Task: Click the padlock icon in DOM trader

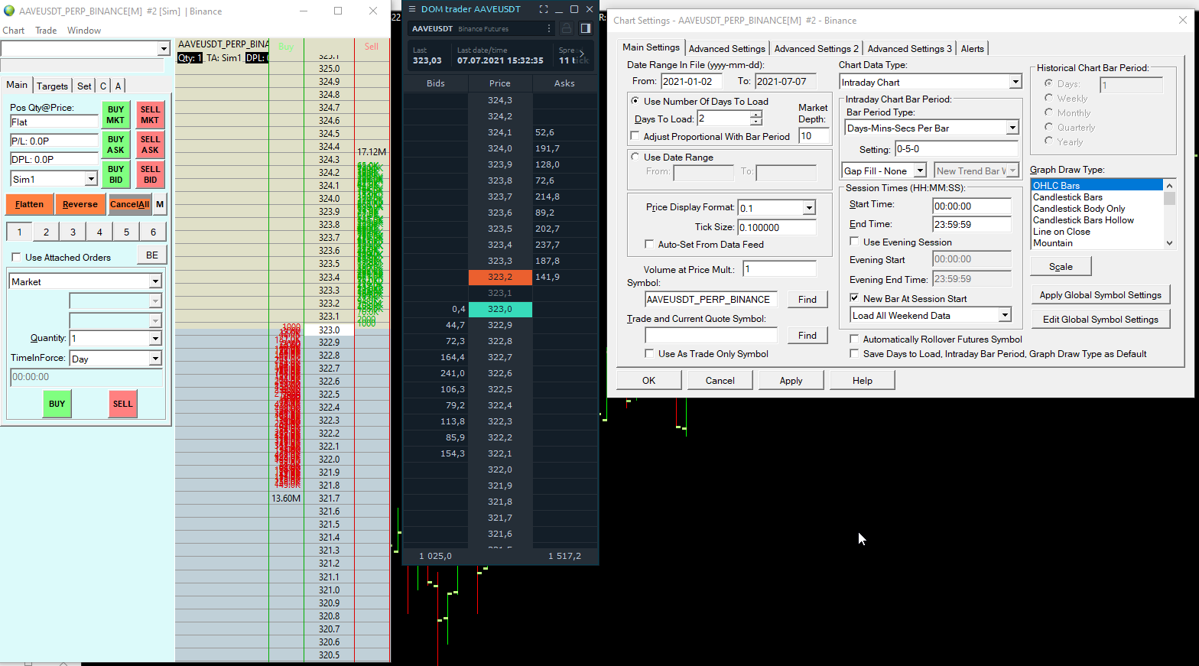Action: click(567, 28)
